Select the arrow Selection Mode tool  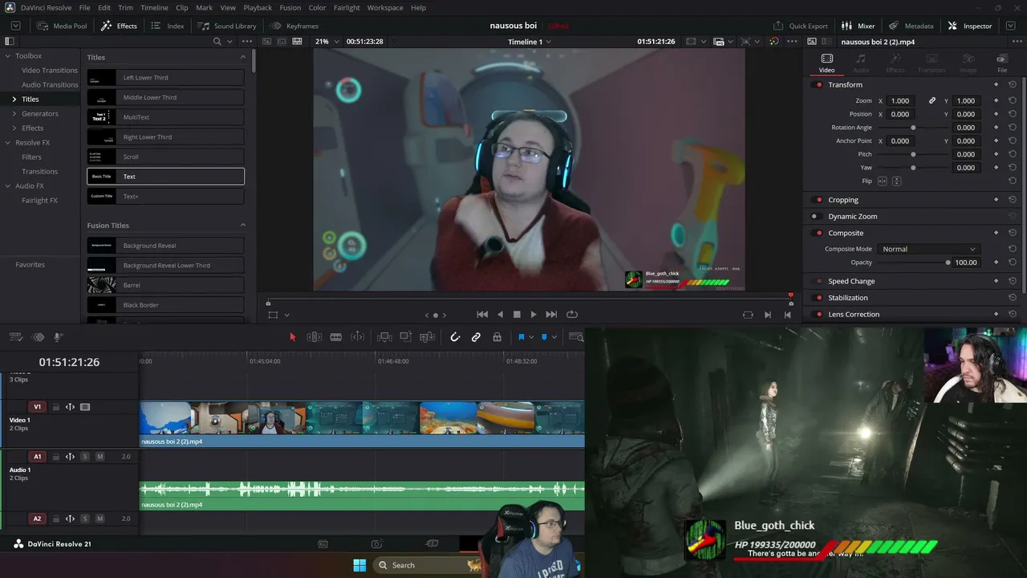pyautogui.click(x=293, y=337)
